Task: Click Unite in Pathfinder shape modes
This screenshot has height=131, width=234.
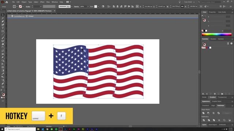Action: tap(203, 113)
